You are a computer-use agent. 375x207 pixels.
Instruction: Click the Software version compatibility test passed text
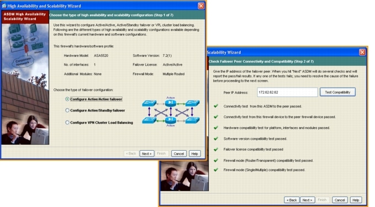pyautogui.click(x=255, y=139)
